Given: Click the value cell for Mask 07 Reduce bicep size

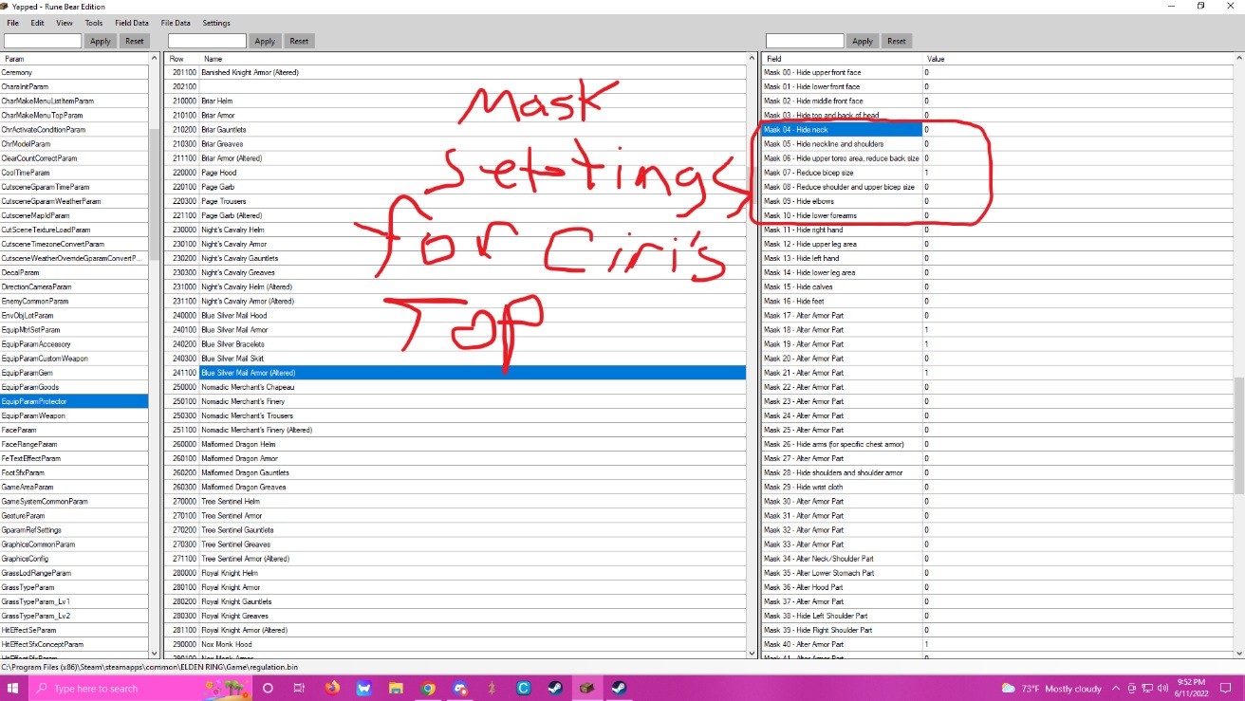Looking at the screenshot, I should click(x=1077, y=173).
